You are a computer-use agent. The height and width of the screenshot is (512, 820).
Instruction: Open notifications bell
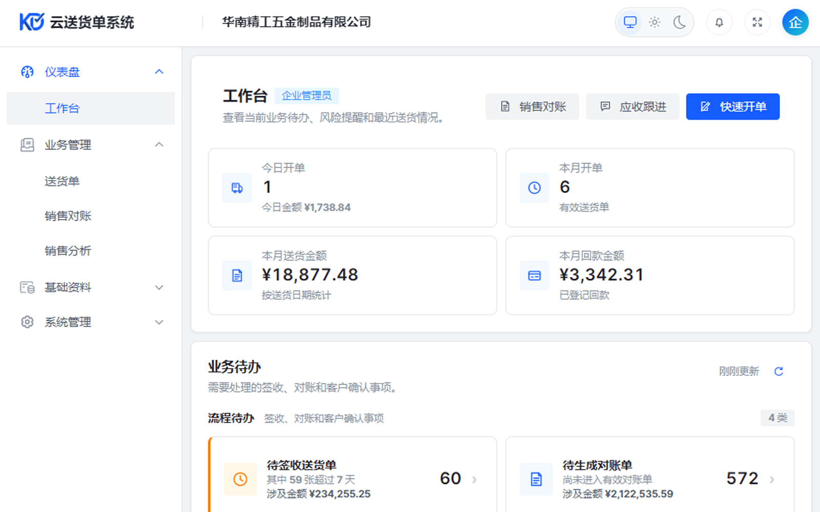point(719,22)
